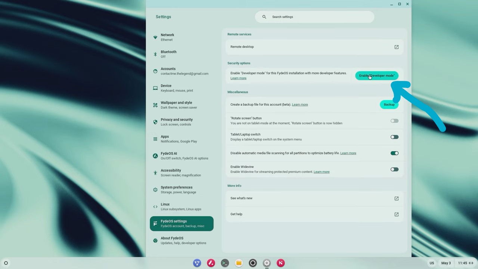This screenshot has height=269, width=478.
Task: Enable the Widevine toggle
Action: (394, 169)
